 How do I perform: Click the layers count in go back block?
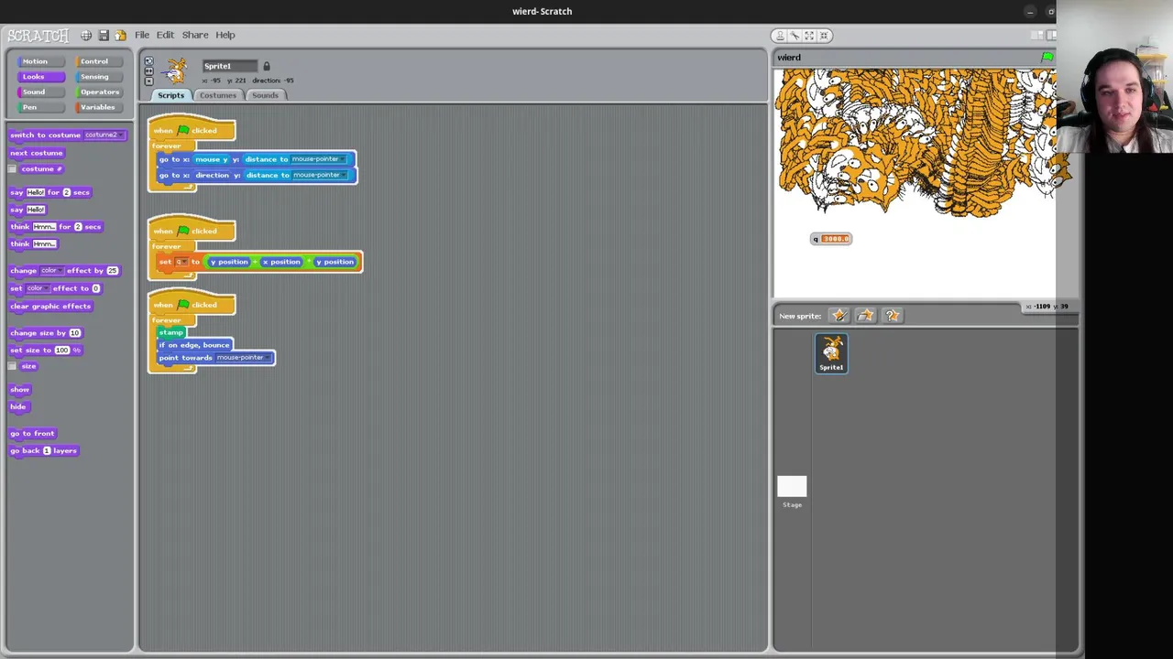(47, 451)
